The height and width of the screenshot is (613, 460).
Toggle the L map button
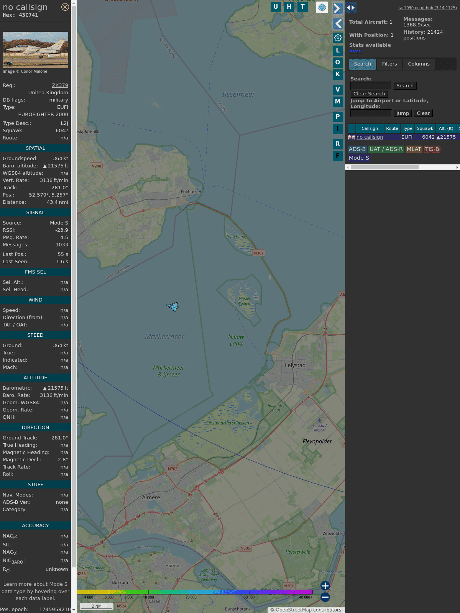(338, 50)
